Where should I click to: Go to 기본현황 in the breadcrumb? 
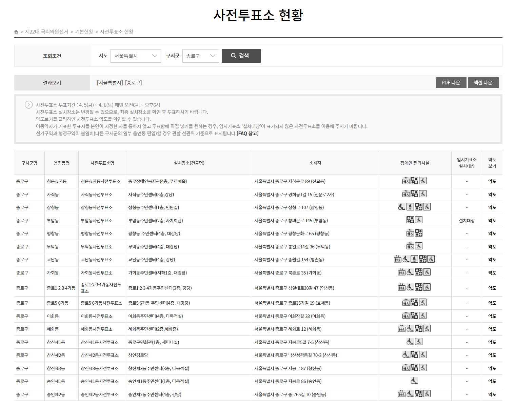point(84,32)
